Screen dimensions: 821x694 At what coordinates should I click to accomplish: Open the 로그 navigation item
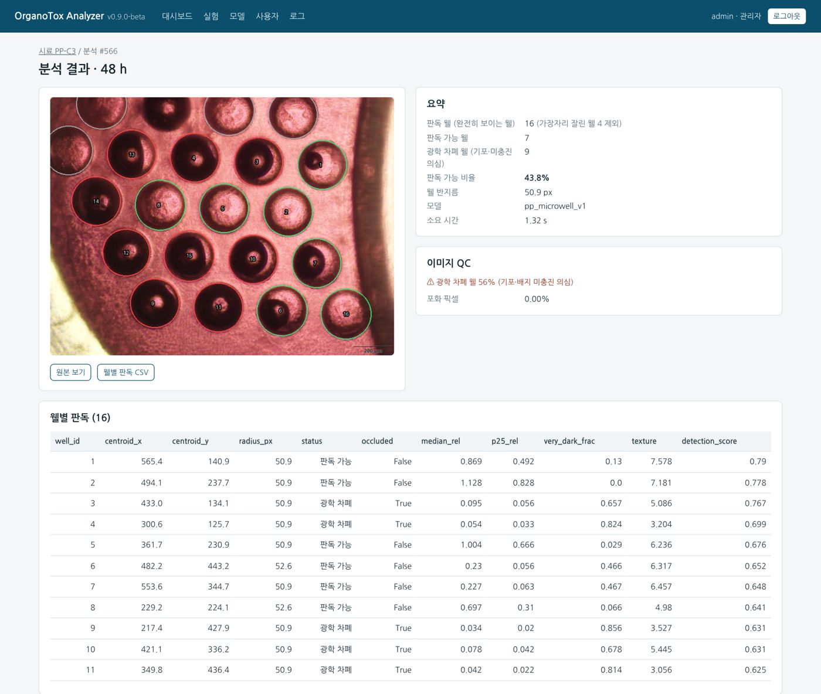pos(297,16)
